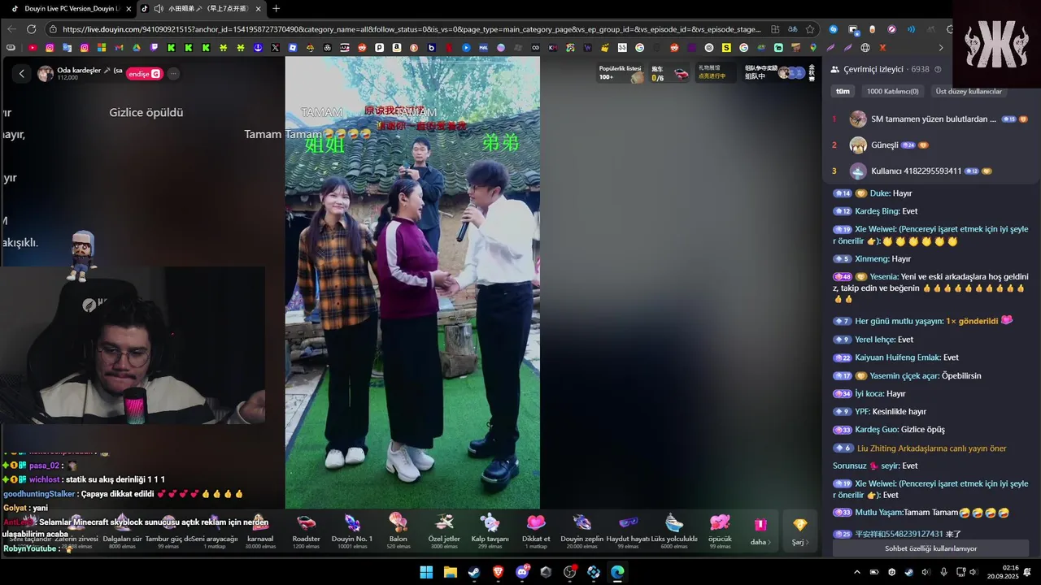This screenshot has width=1041, height=585.
Task: Open the YouTube bookmark
Action: coord(33,48)
